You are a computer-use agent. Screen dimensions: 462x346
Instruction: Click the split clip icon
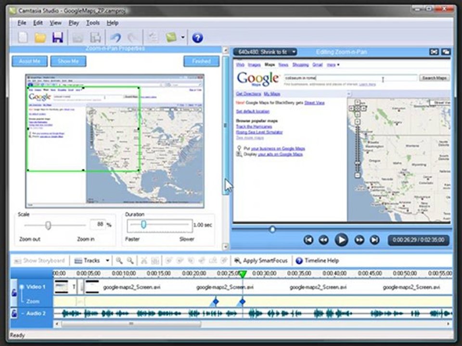tap(155, 260)
